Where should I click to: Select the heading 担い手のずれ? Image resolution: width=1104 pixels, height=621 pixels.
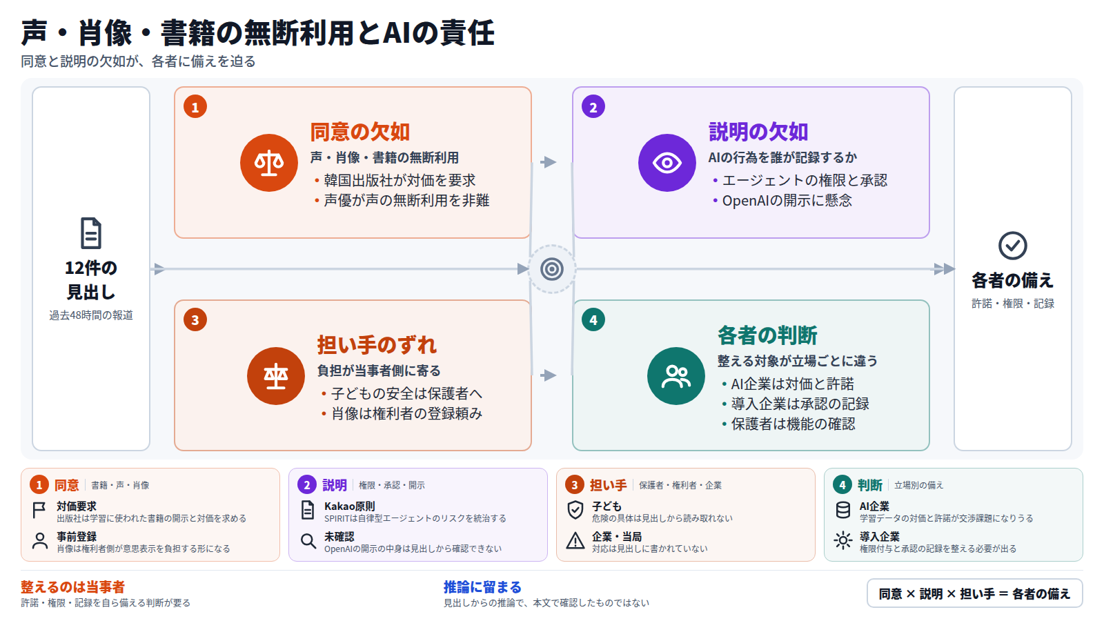(x=377, y=345)
